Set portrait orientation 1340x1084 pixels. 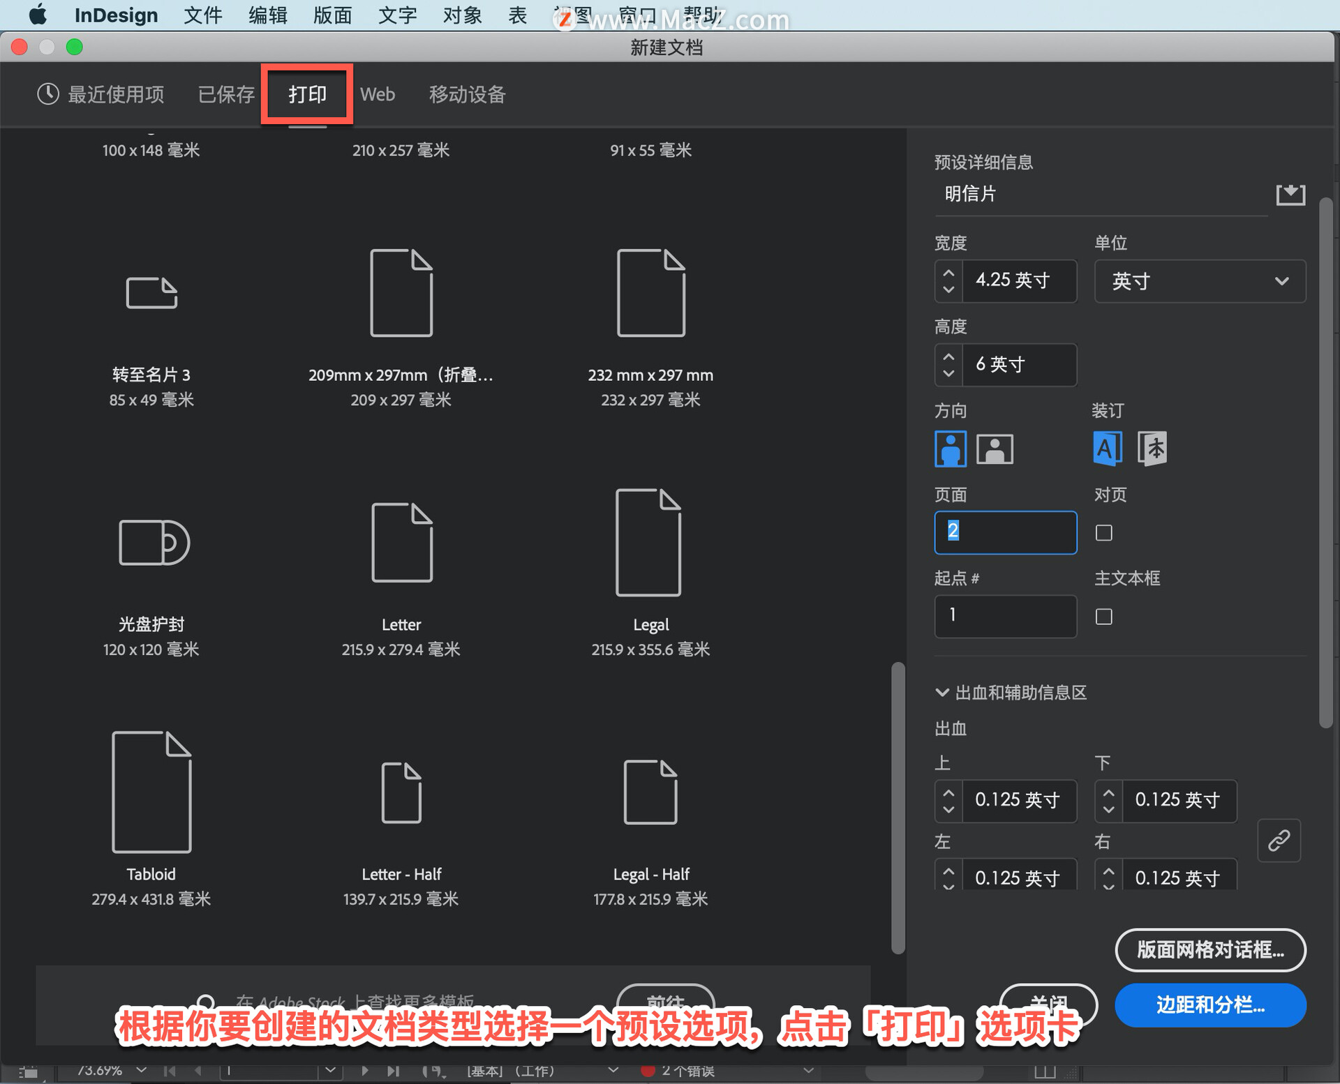pyautogui.click(x=950, y=448)
